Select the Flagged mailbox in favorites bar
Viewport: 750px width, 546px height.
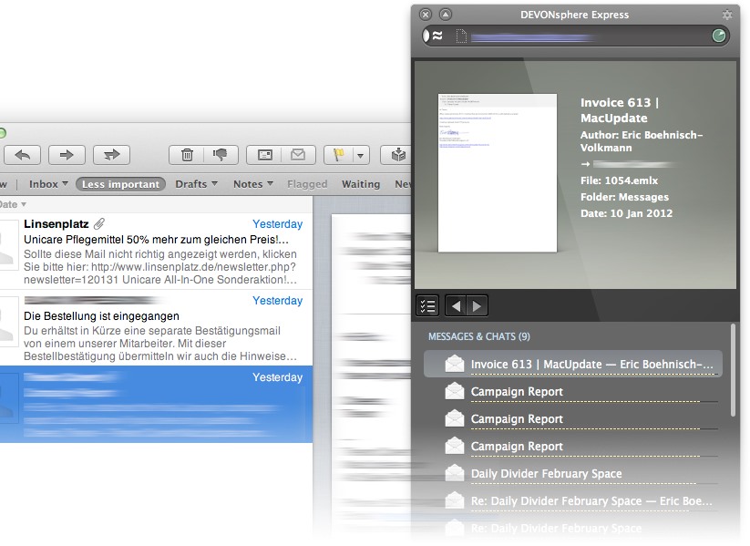coord(307,184)
